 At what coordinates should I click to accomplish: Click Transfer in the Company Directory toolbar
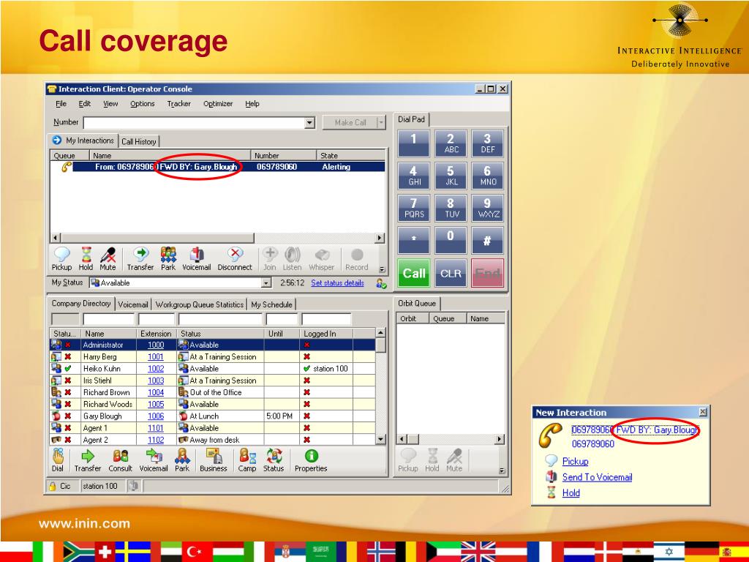pyautogui.click(x=88, y=461)
